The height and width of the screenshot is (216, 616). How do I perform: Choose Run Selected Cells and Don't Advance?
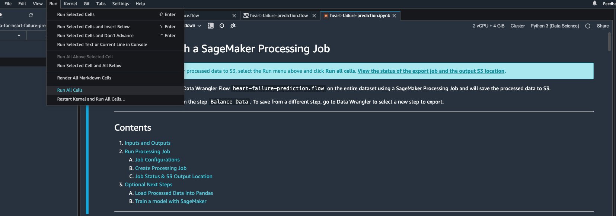pyautogui.click(x=115, y=36)
